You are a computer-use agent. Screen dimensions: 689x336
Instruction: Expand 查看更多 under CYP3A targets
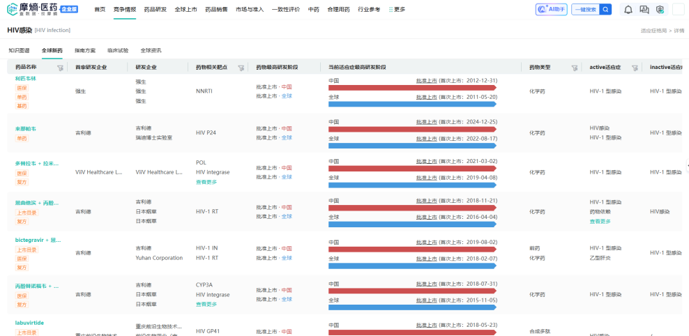tap(206, 304)
